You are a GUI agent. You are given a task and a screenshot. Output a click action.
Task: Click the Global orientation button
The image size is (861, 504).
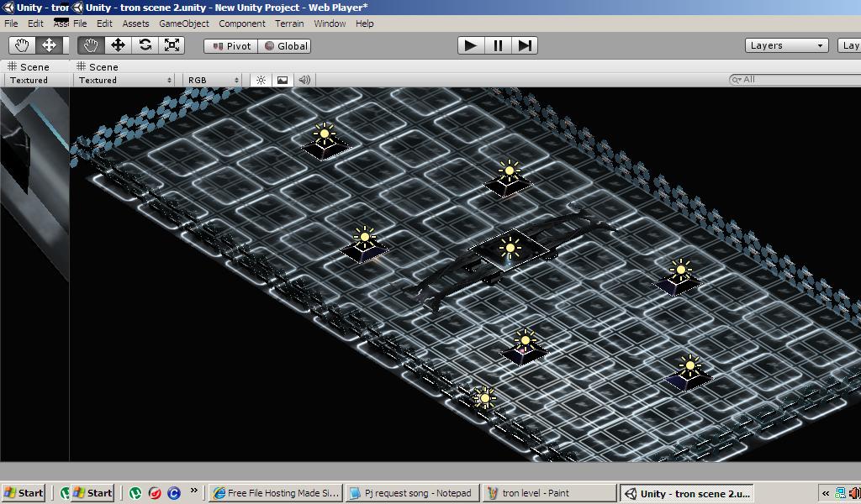[x=285, y=46]
